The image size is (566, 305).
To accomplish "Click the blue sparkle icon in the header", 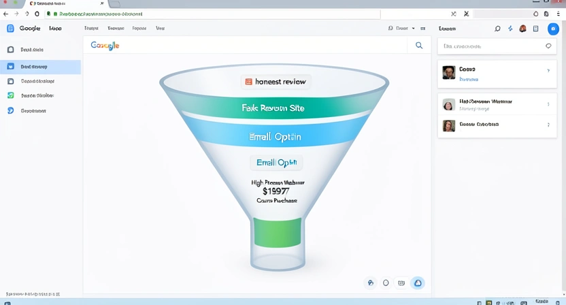I will pyautogui.click(x=510, y=29).
